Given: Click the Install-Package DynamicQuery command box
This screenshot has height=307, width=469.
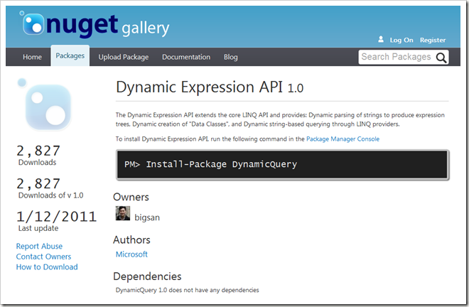Looking at the screenshot, I should [x=283, y=165].
